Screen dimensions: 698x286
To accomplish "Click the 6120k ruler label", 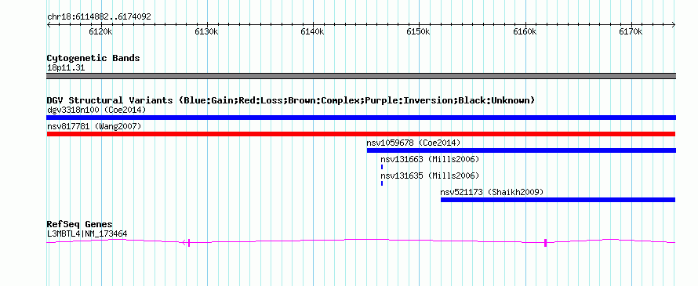I will pyautogui.click(x=100, y=32).
